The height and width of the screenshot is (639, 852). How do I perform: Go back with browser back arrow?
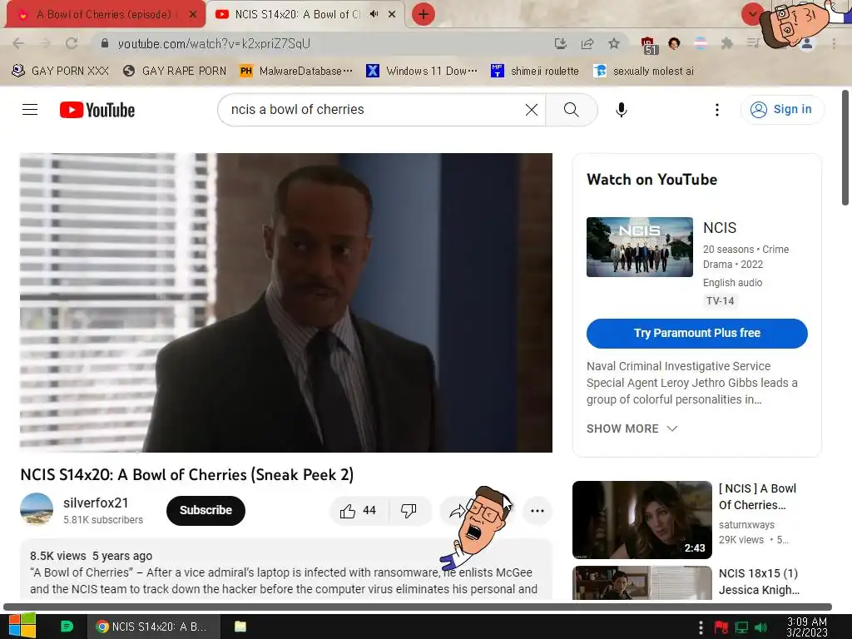(18, 43)
